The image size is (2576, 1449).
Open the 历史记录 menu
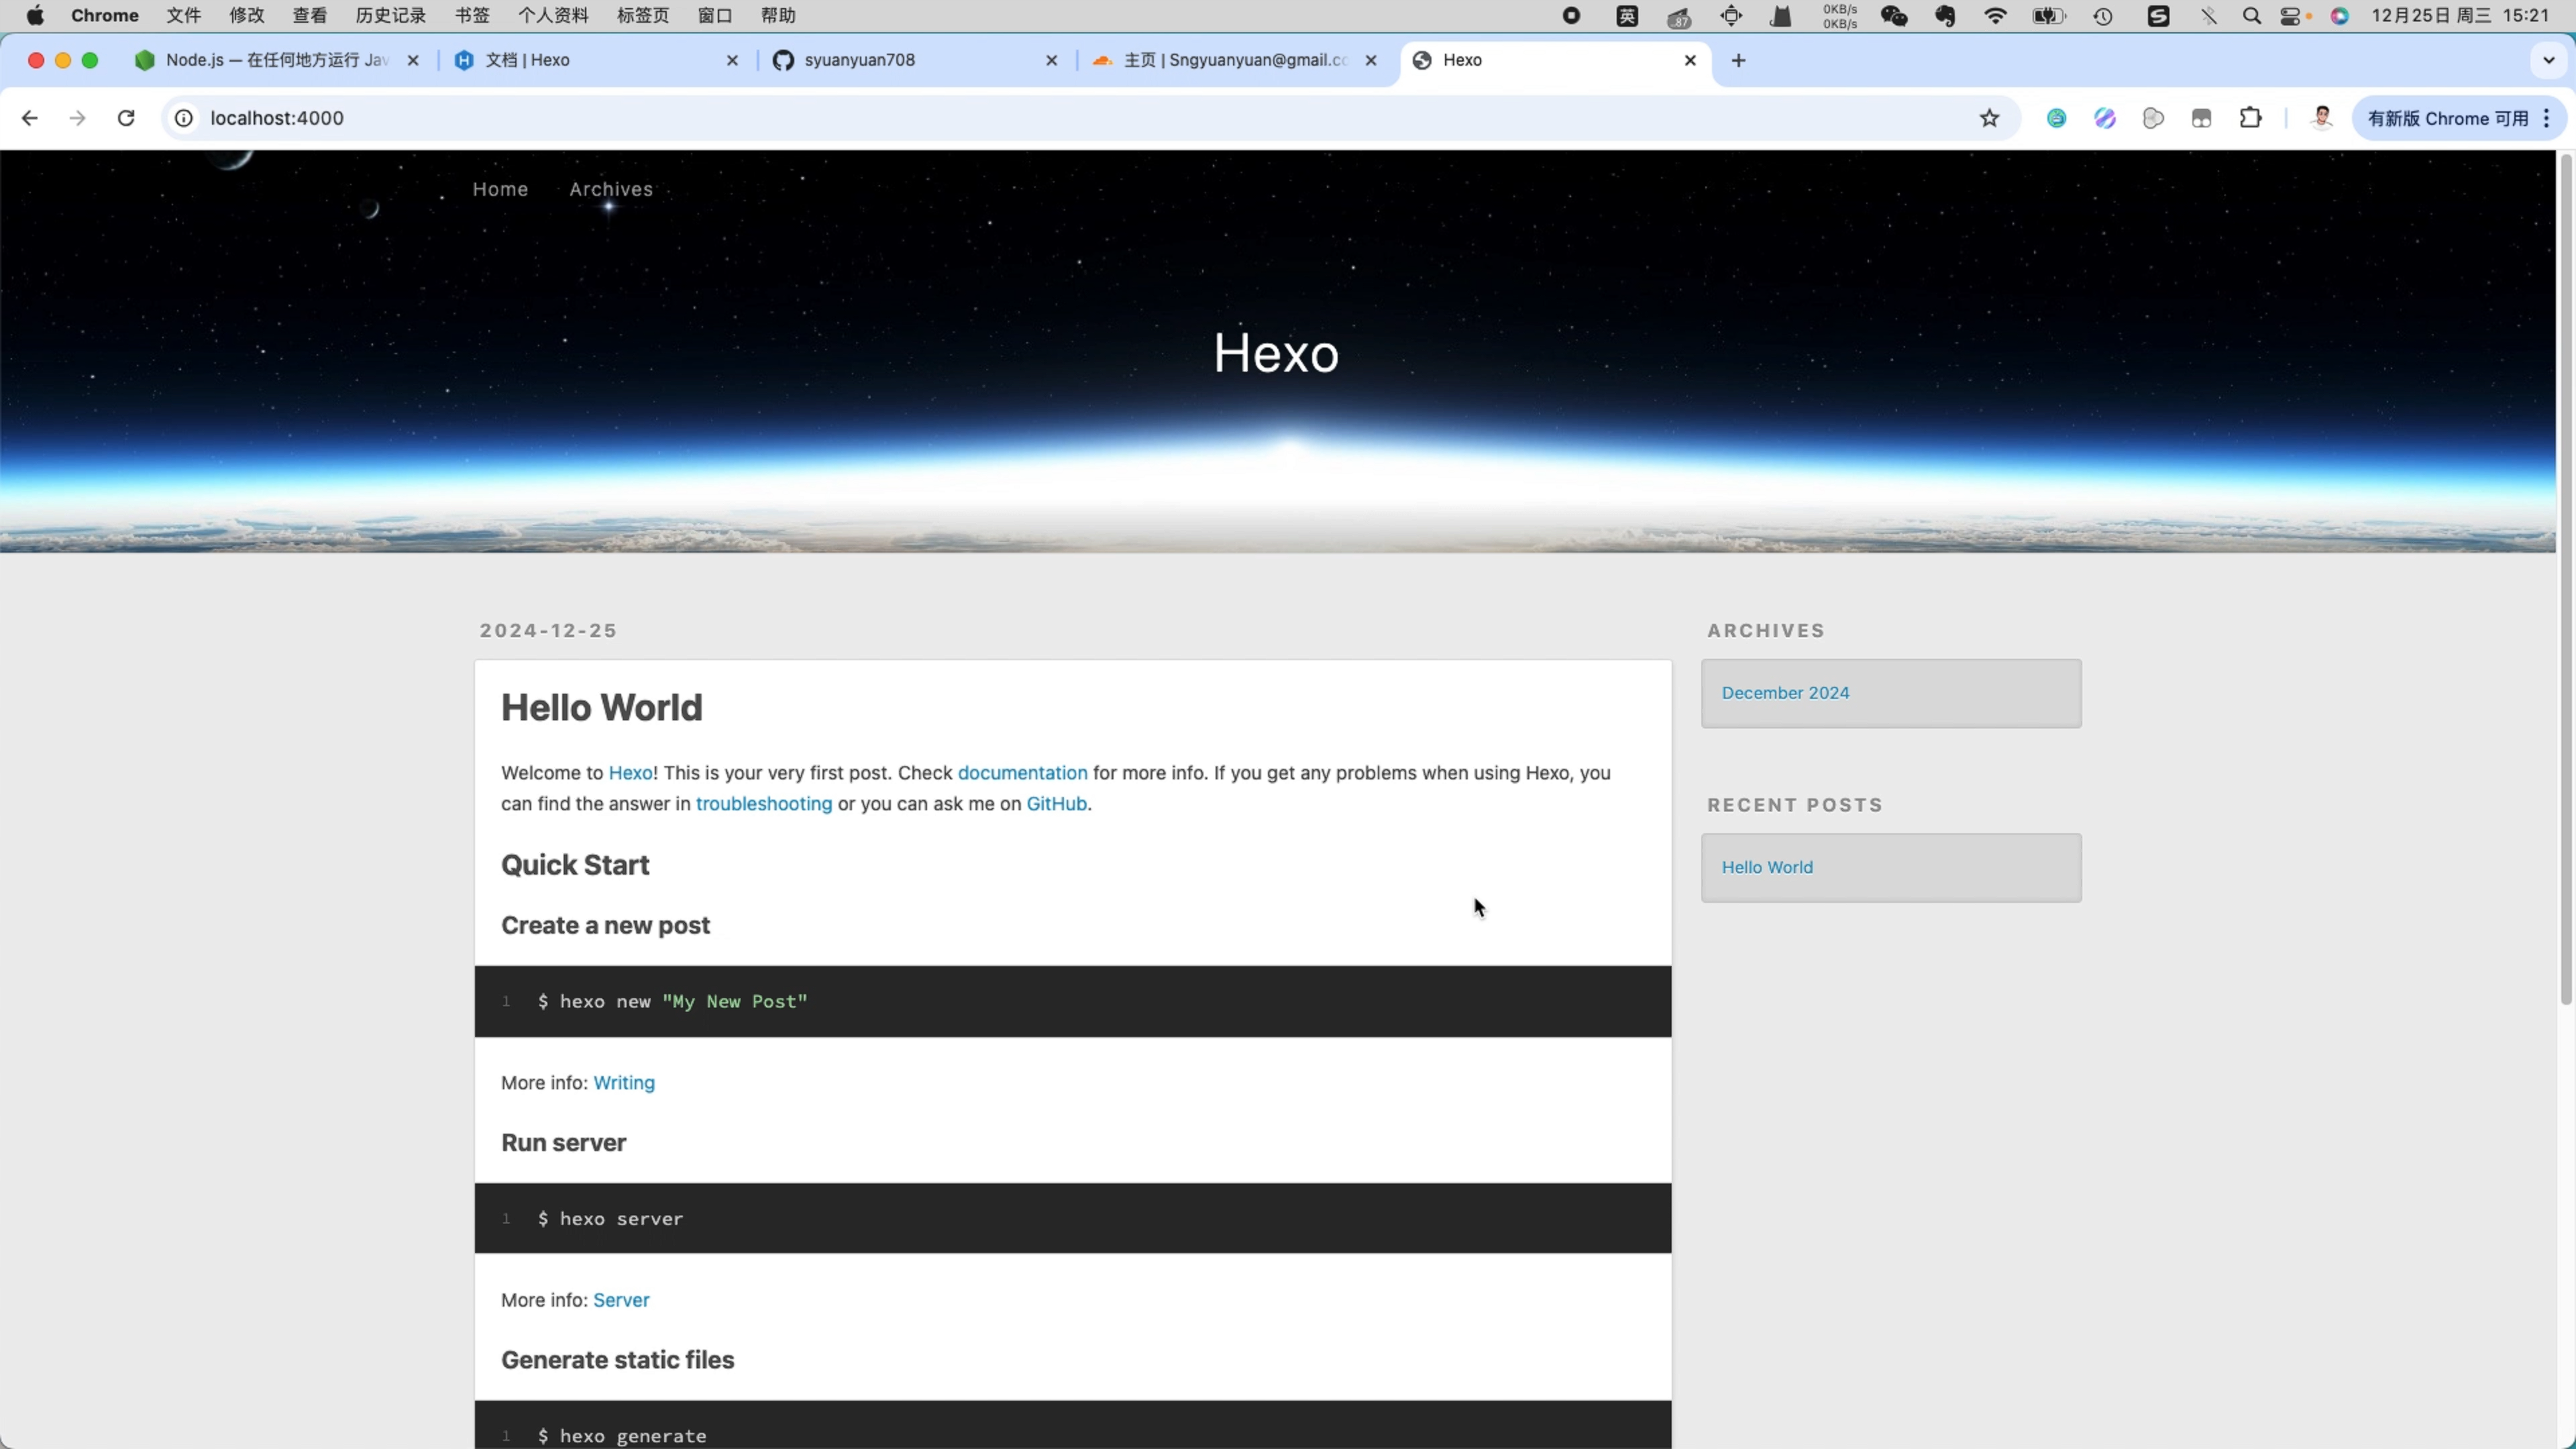(x=390, y=15)
